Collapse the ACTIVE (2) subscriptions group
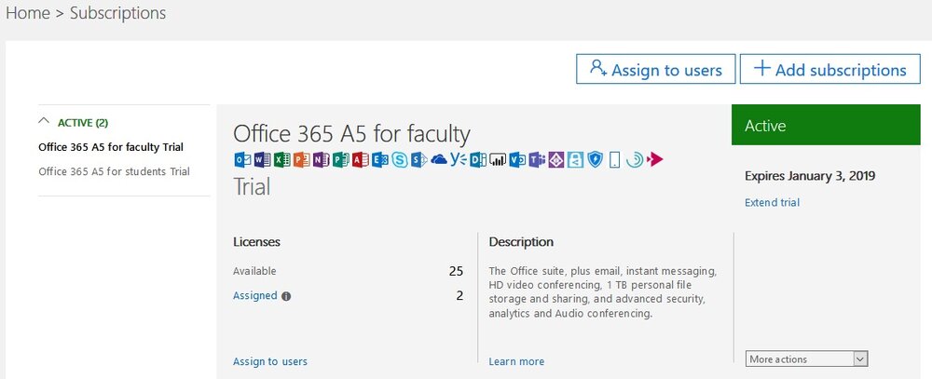 click(x=44, y=121)
